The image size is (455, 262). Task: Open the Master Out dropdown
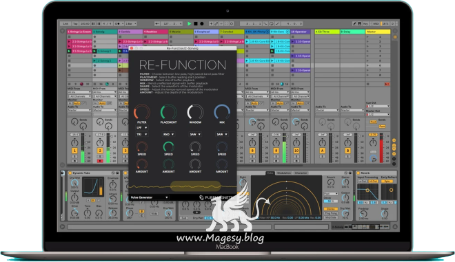click(378, 114)
